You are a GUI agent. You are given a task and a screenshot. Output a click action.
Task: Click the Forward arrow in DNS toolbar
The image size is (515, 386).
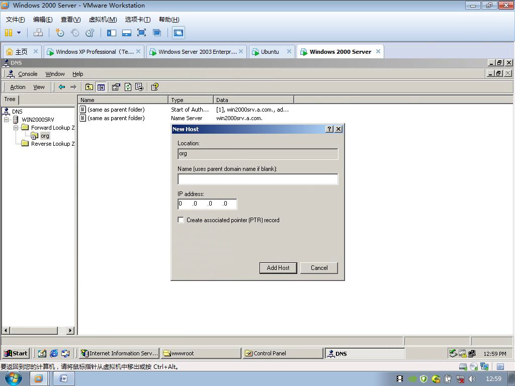coord(73,87)
